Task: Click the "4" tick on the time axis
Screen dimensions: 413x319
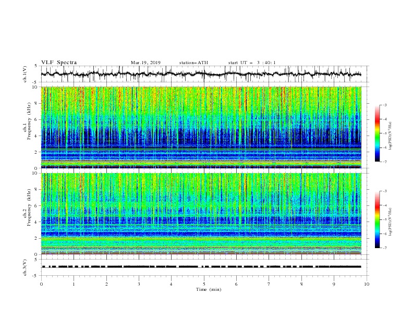Action: coord(171,284)
